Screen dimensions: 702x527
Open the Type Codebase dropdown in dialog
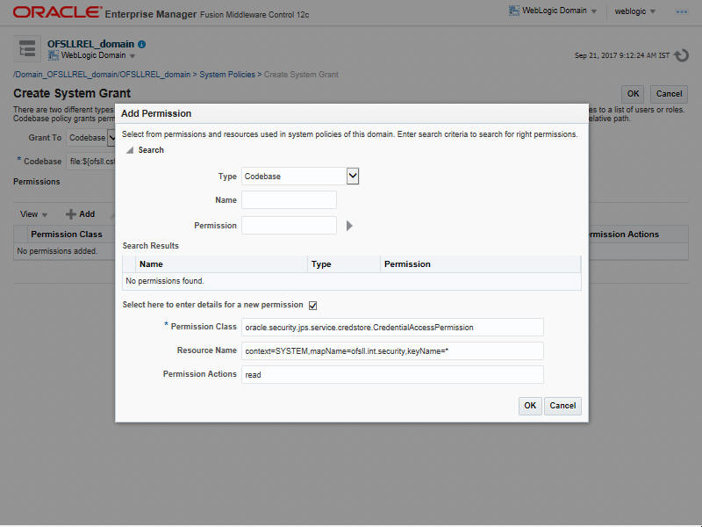[x=353, y=177]
